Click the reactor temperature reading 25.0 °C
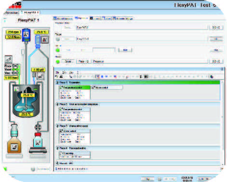227x182 pixels. (27, 95)
